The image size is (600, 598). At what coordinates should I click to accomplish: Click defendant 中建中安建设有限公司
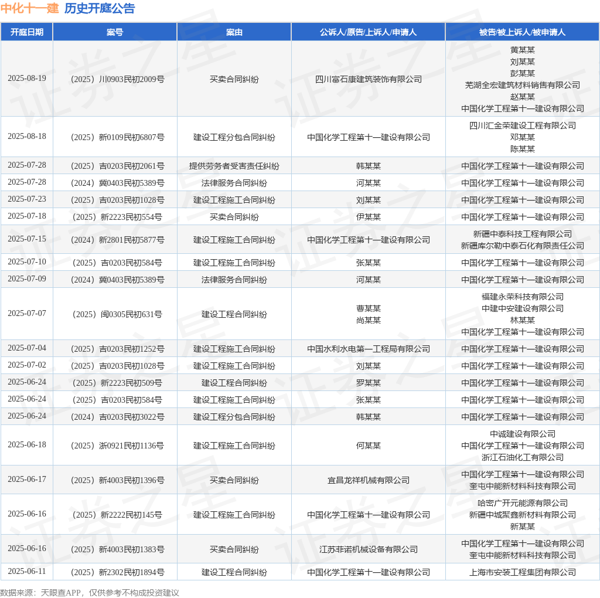[x=522, y=308]
